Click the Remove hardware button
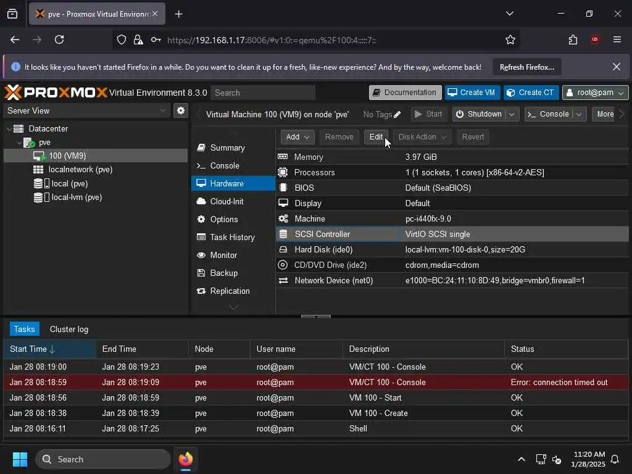Viewport: 632px width, 474px height. pyautogui.click(x=339, y=137)
